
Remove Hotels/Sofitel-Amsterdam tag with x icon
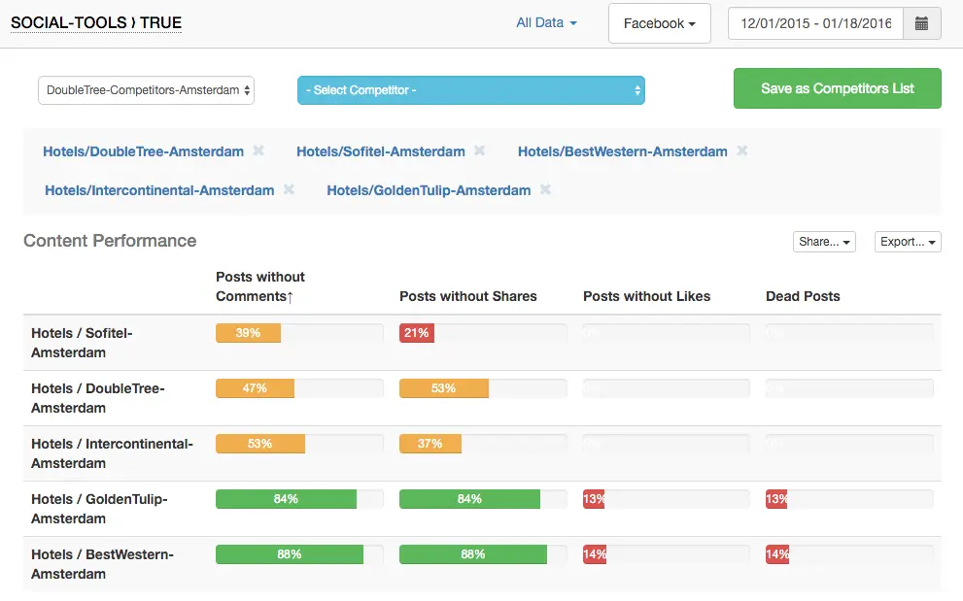coord(480,151)
